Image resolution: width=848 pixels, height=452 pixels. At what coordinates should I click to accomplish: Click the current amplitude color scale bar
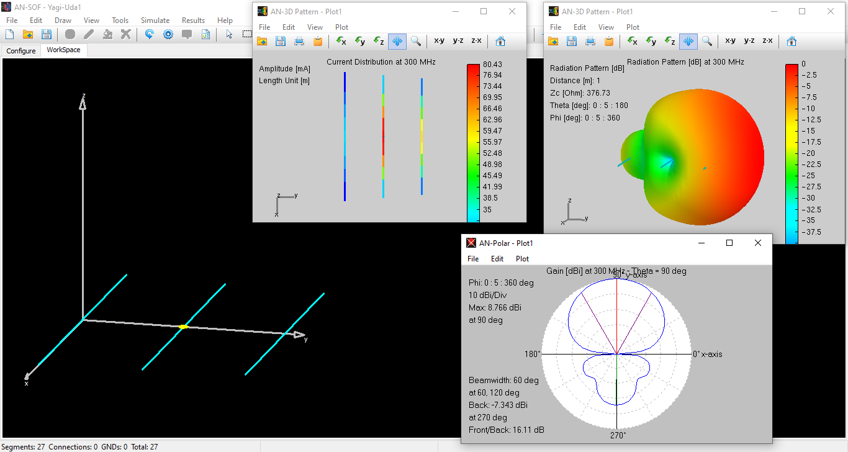[x=473, y=143]
